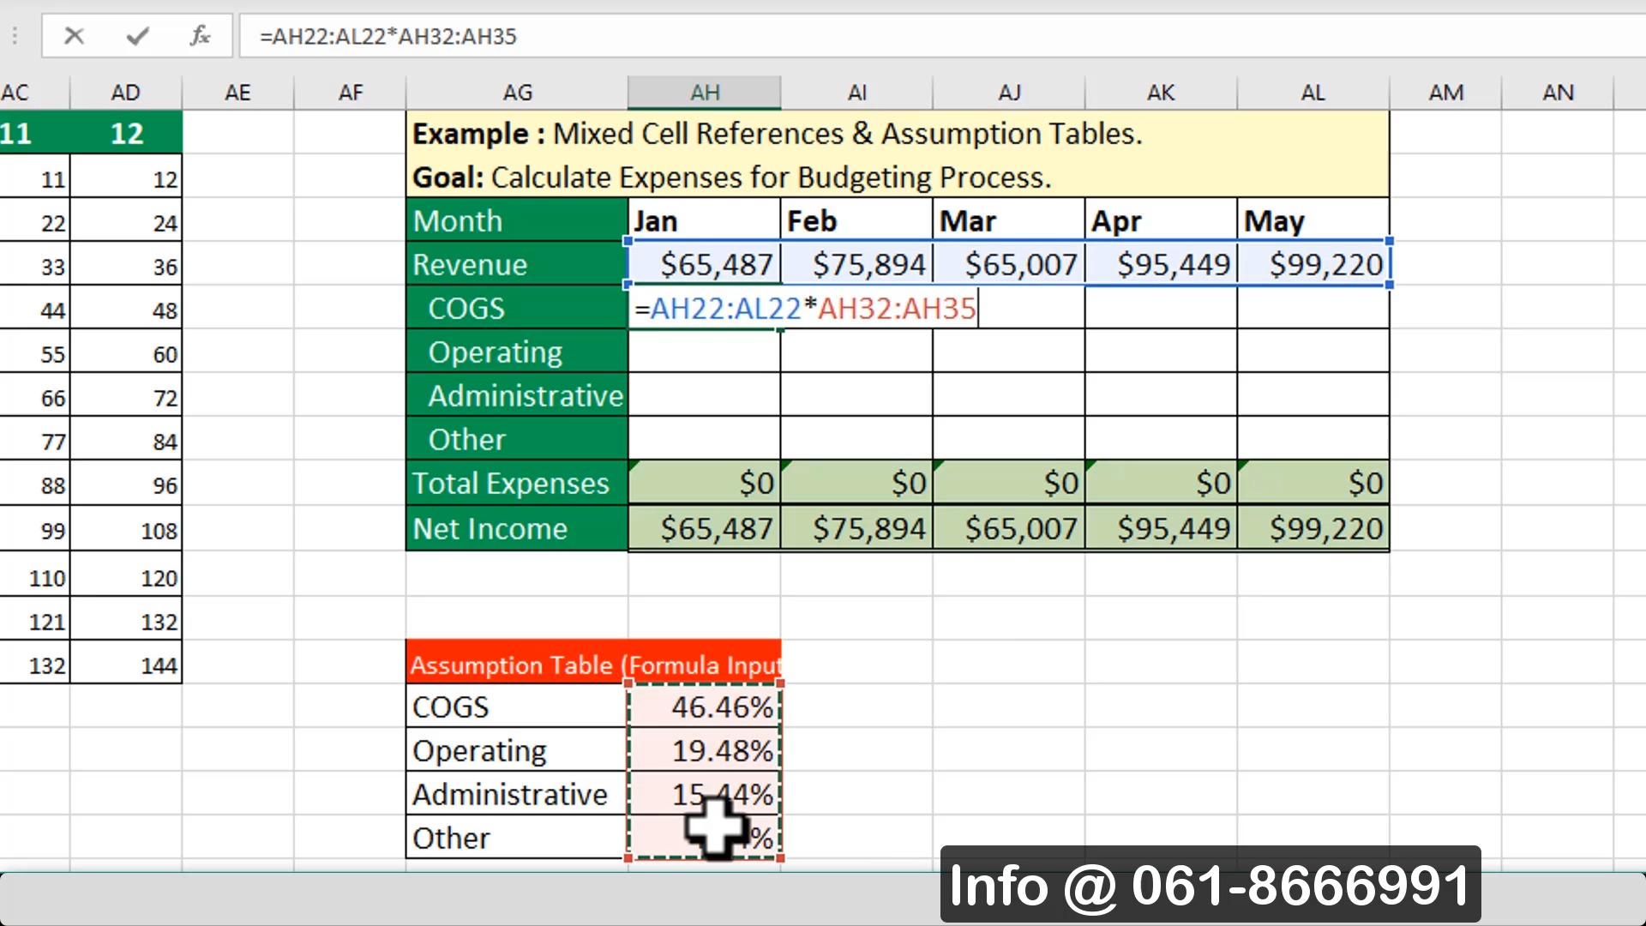Screen dimensions: 1646x926
Task: Cancel the formula entry with the X icon
Action: (75, 36)
